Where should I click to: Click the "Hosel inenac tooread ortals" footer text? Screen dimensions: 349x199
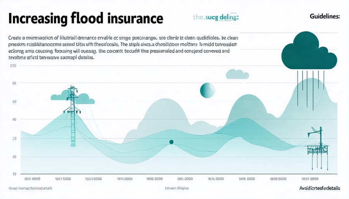pos(30,188)
